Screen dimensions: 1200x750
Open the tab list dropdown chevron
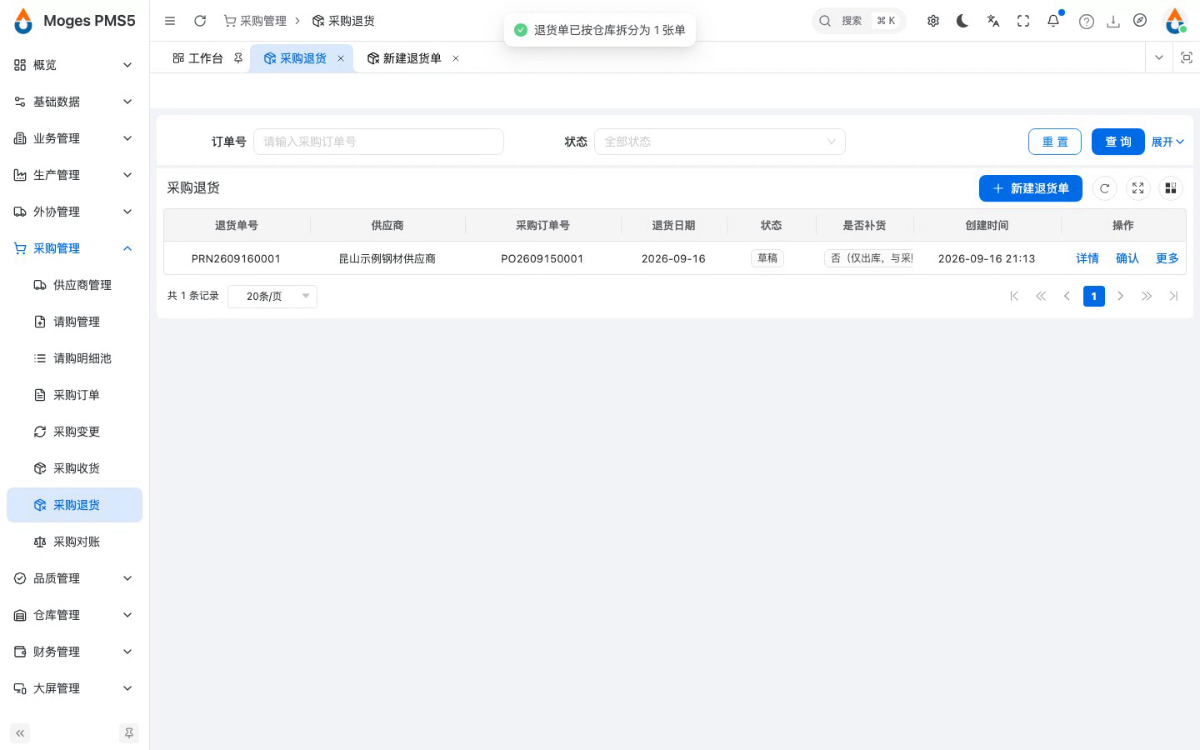1159,57
